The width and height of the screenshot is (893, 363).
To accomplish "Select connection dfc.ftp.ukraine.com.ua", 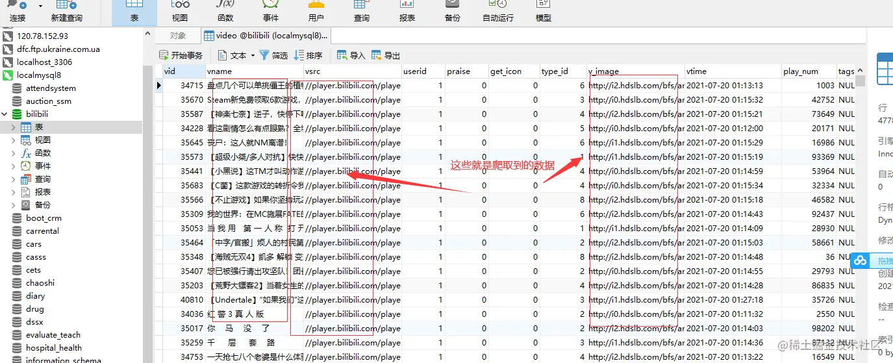I will coord(58,49).
